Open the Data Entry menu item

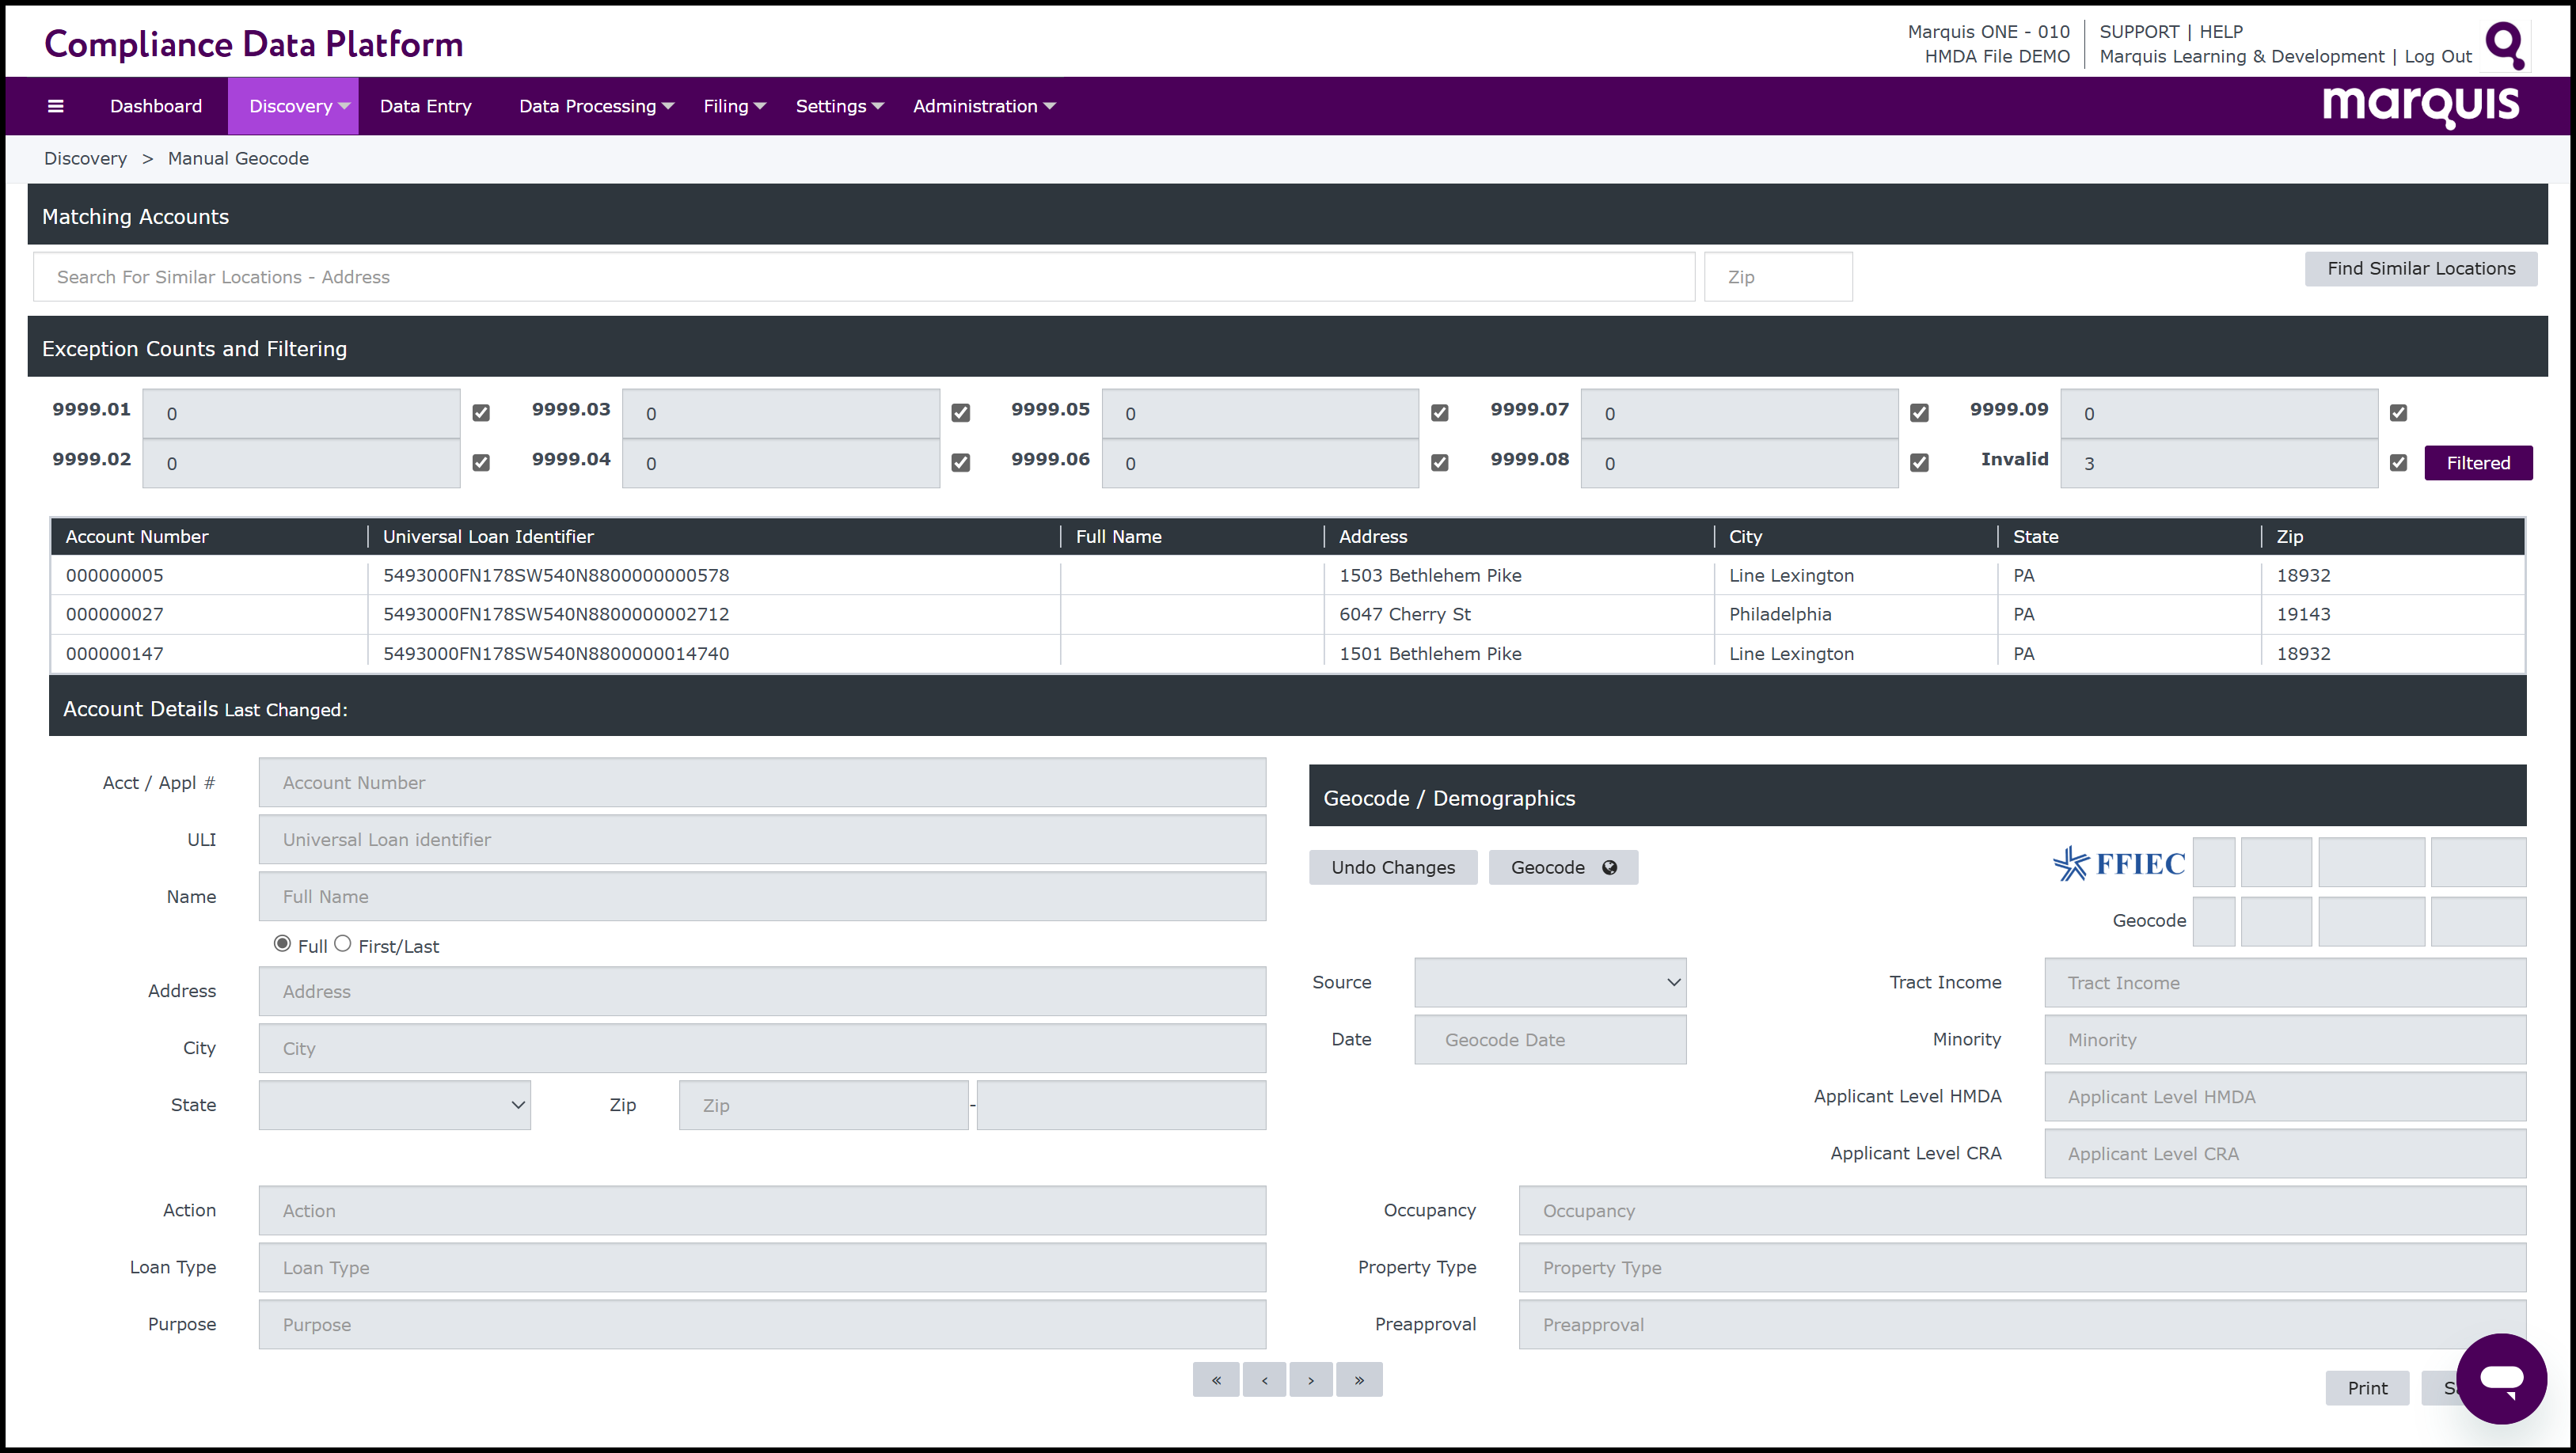pyautogui.click(x=425, y=106)
